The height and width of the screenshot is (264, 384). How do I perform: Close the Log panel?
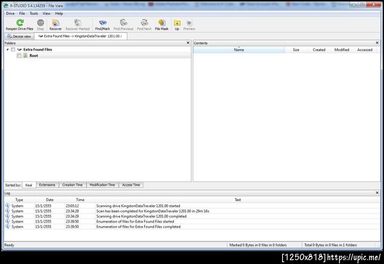click(377, 193)
